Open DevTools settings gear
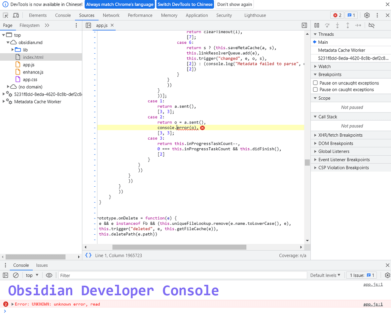 367,15
